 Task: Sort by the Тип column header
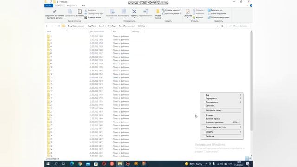coord(115,32)
